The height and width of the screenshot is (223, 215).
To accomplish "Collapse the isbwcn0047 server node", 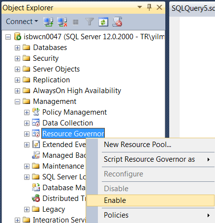I will pyautogui.click(x=8, y=37).
